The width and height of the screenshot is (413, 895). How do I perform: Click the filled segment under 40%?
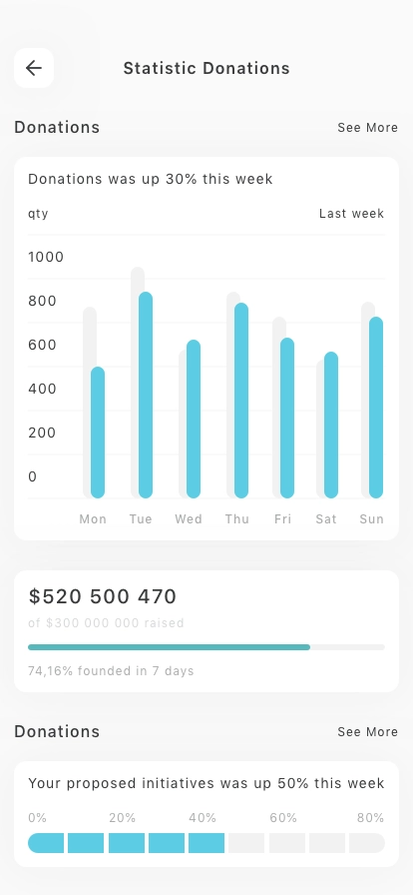pos(206,843)
